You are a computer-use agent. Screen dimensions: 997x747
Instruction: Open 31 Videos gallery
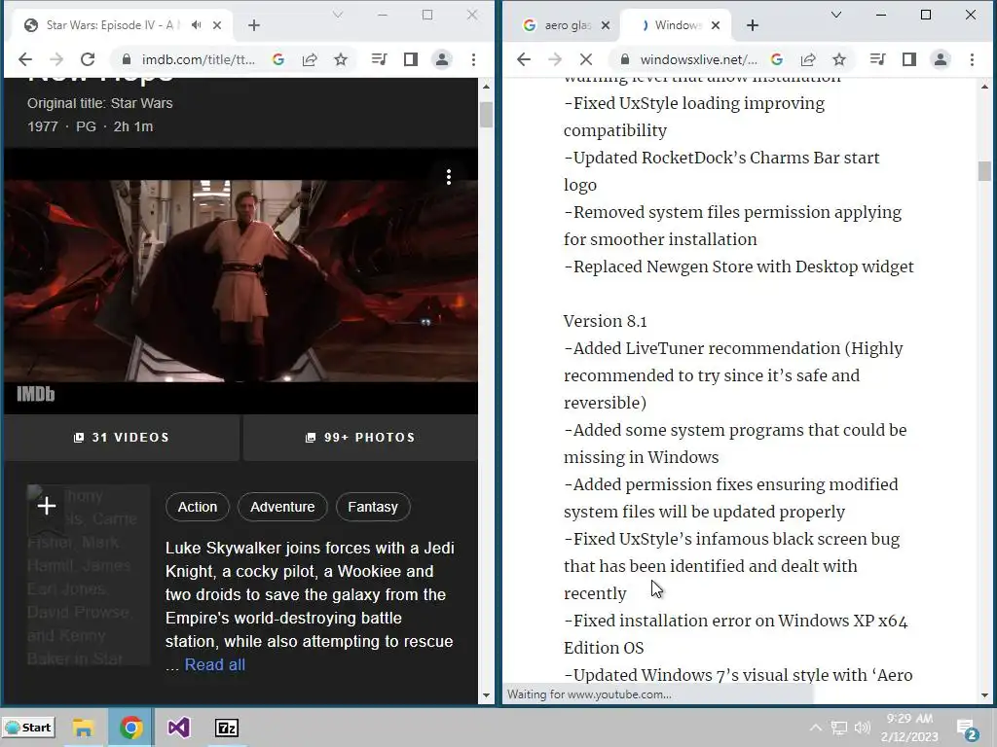pos(122,438)
